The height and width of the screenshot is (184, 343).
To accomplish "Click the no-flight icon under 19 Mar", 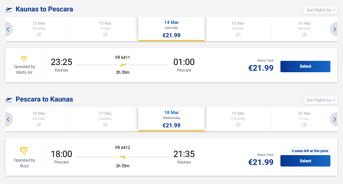I will point(238,125).
